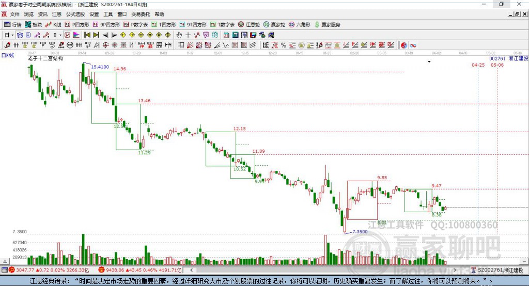Open the 交易委托 menu
Viewport: 529px width, 286px height.
point(141,14)
